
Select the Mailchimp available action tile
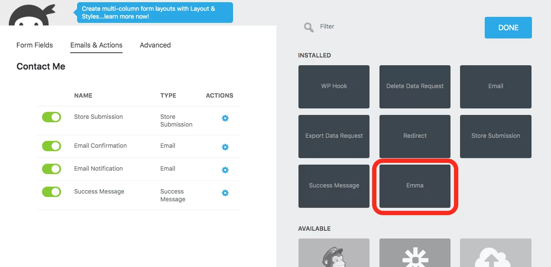[334, 253]
